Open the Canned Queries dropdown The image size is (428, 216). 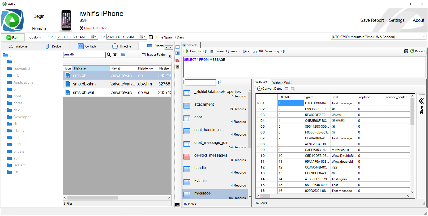coord(225,51)
